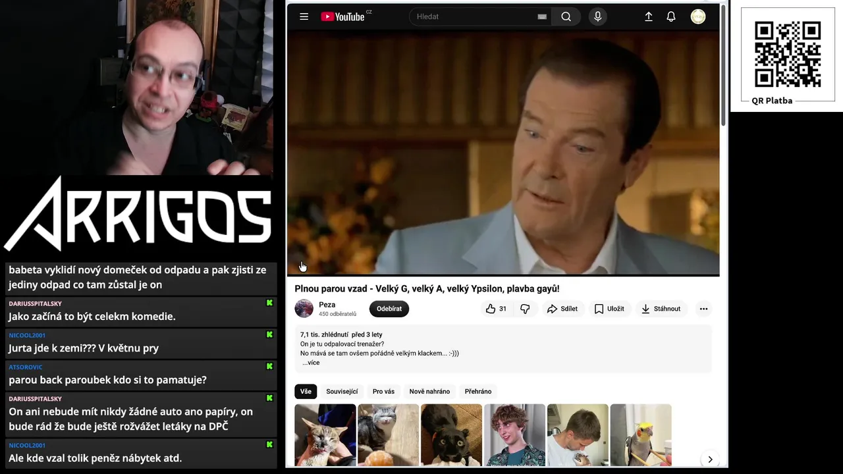
Task: Click the browser page vertical scrollbar
Action: pyautogui.click(x=724, y=66)
